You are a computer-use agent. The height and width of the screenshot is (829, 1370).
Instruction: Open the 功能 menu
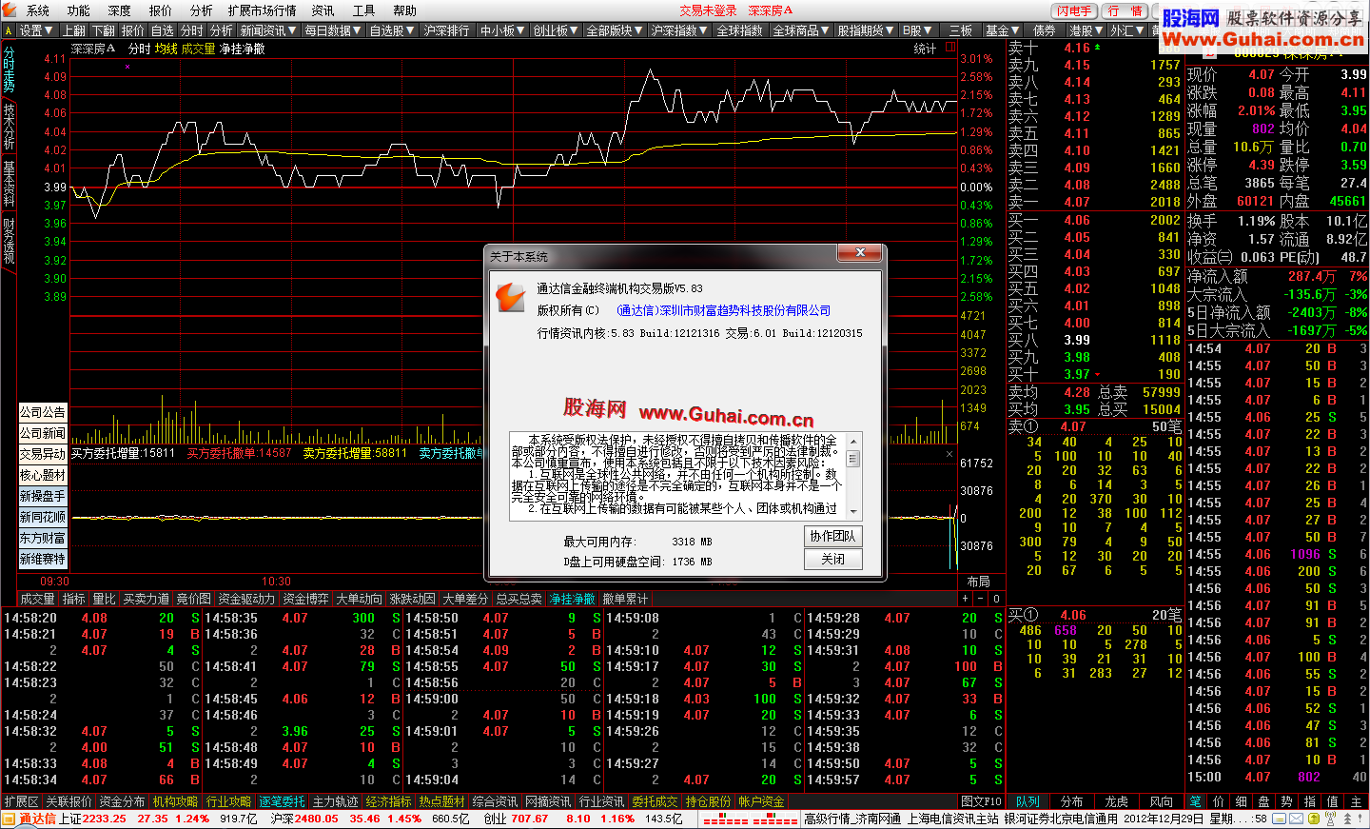79,10
